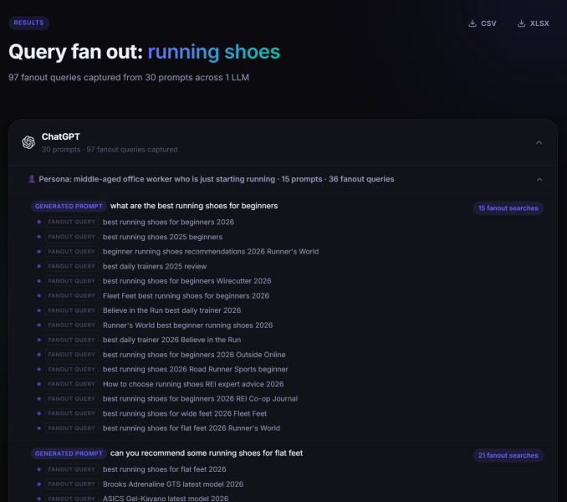This screenshot has width=567, height=502.
Task: Click query 'Runner's World best beginner running shoes 2026'
Action: coord(187,325)
